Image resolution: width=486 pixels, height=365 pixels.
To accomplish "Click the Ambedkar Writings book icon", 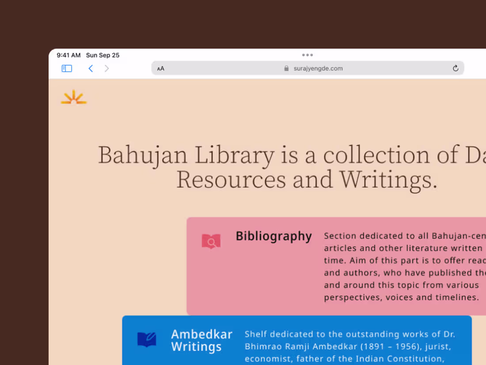I will pyautogui.click(x=147, y=340).
